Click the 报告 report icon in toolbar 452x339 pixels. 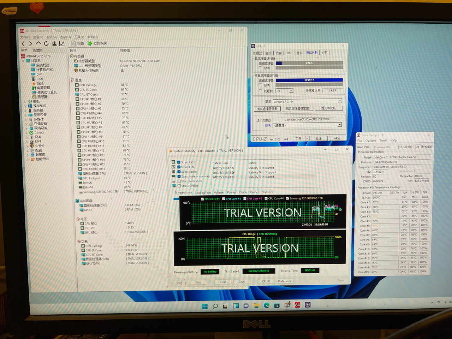pos(78,43)
